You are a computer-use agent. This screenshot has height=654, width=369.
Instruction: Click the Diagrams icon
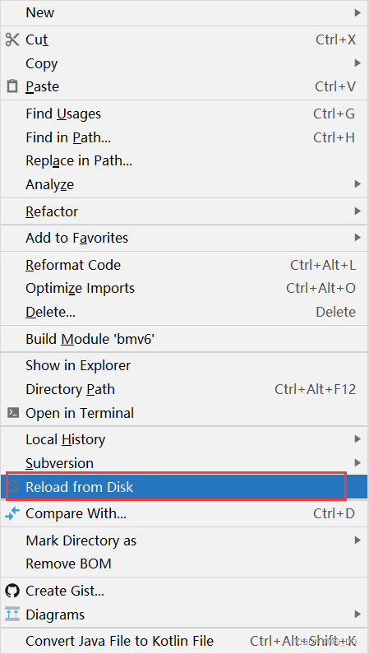(x=12, y=615)
